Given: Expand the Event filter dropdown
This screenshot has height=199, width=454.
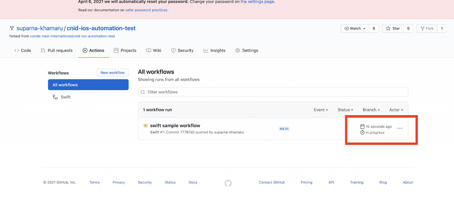Looking at the screenshot, I should 321,109.
